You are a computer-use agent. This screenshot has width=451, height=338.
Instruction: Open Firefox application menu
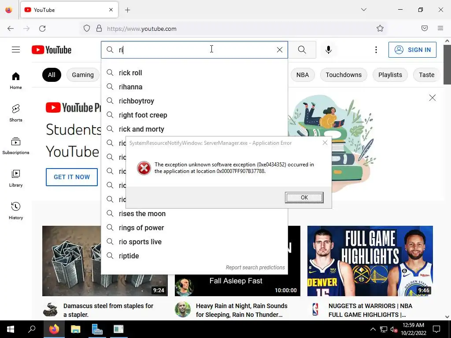[440, 28]
